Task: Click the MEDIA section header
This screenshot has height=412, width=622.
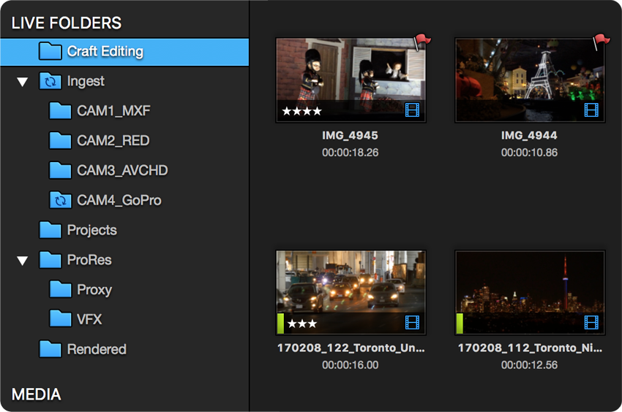Action: (x=36, y=394)
